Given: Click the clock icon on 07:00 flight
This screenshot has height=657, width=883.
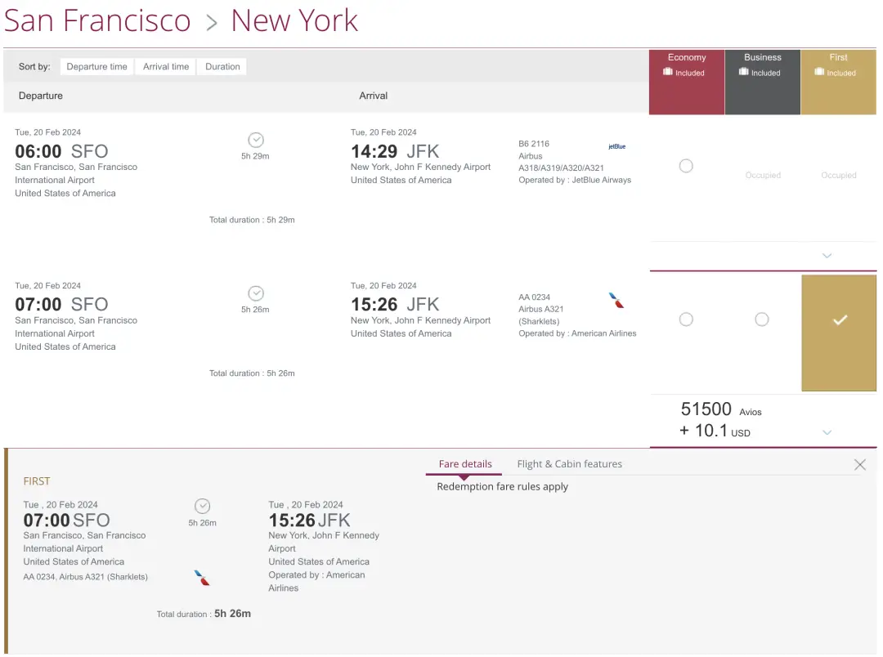Looking at the screenshot, I should coord(255,293).
